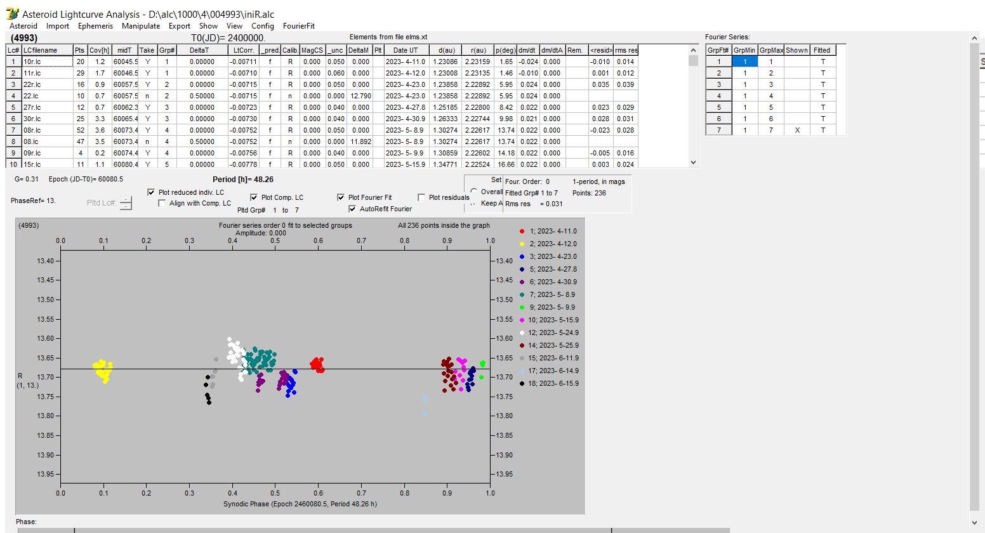The height and width of the screenshot is (533, 985).
Task: Click highlighted GrpMin cell in Fourier row 1
Action: pyautogui.click(x=744, y=62)
